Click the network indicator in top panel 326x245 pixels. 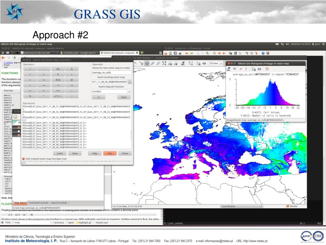tap(282, 44)
